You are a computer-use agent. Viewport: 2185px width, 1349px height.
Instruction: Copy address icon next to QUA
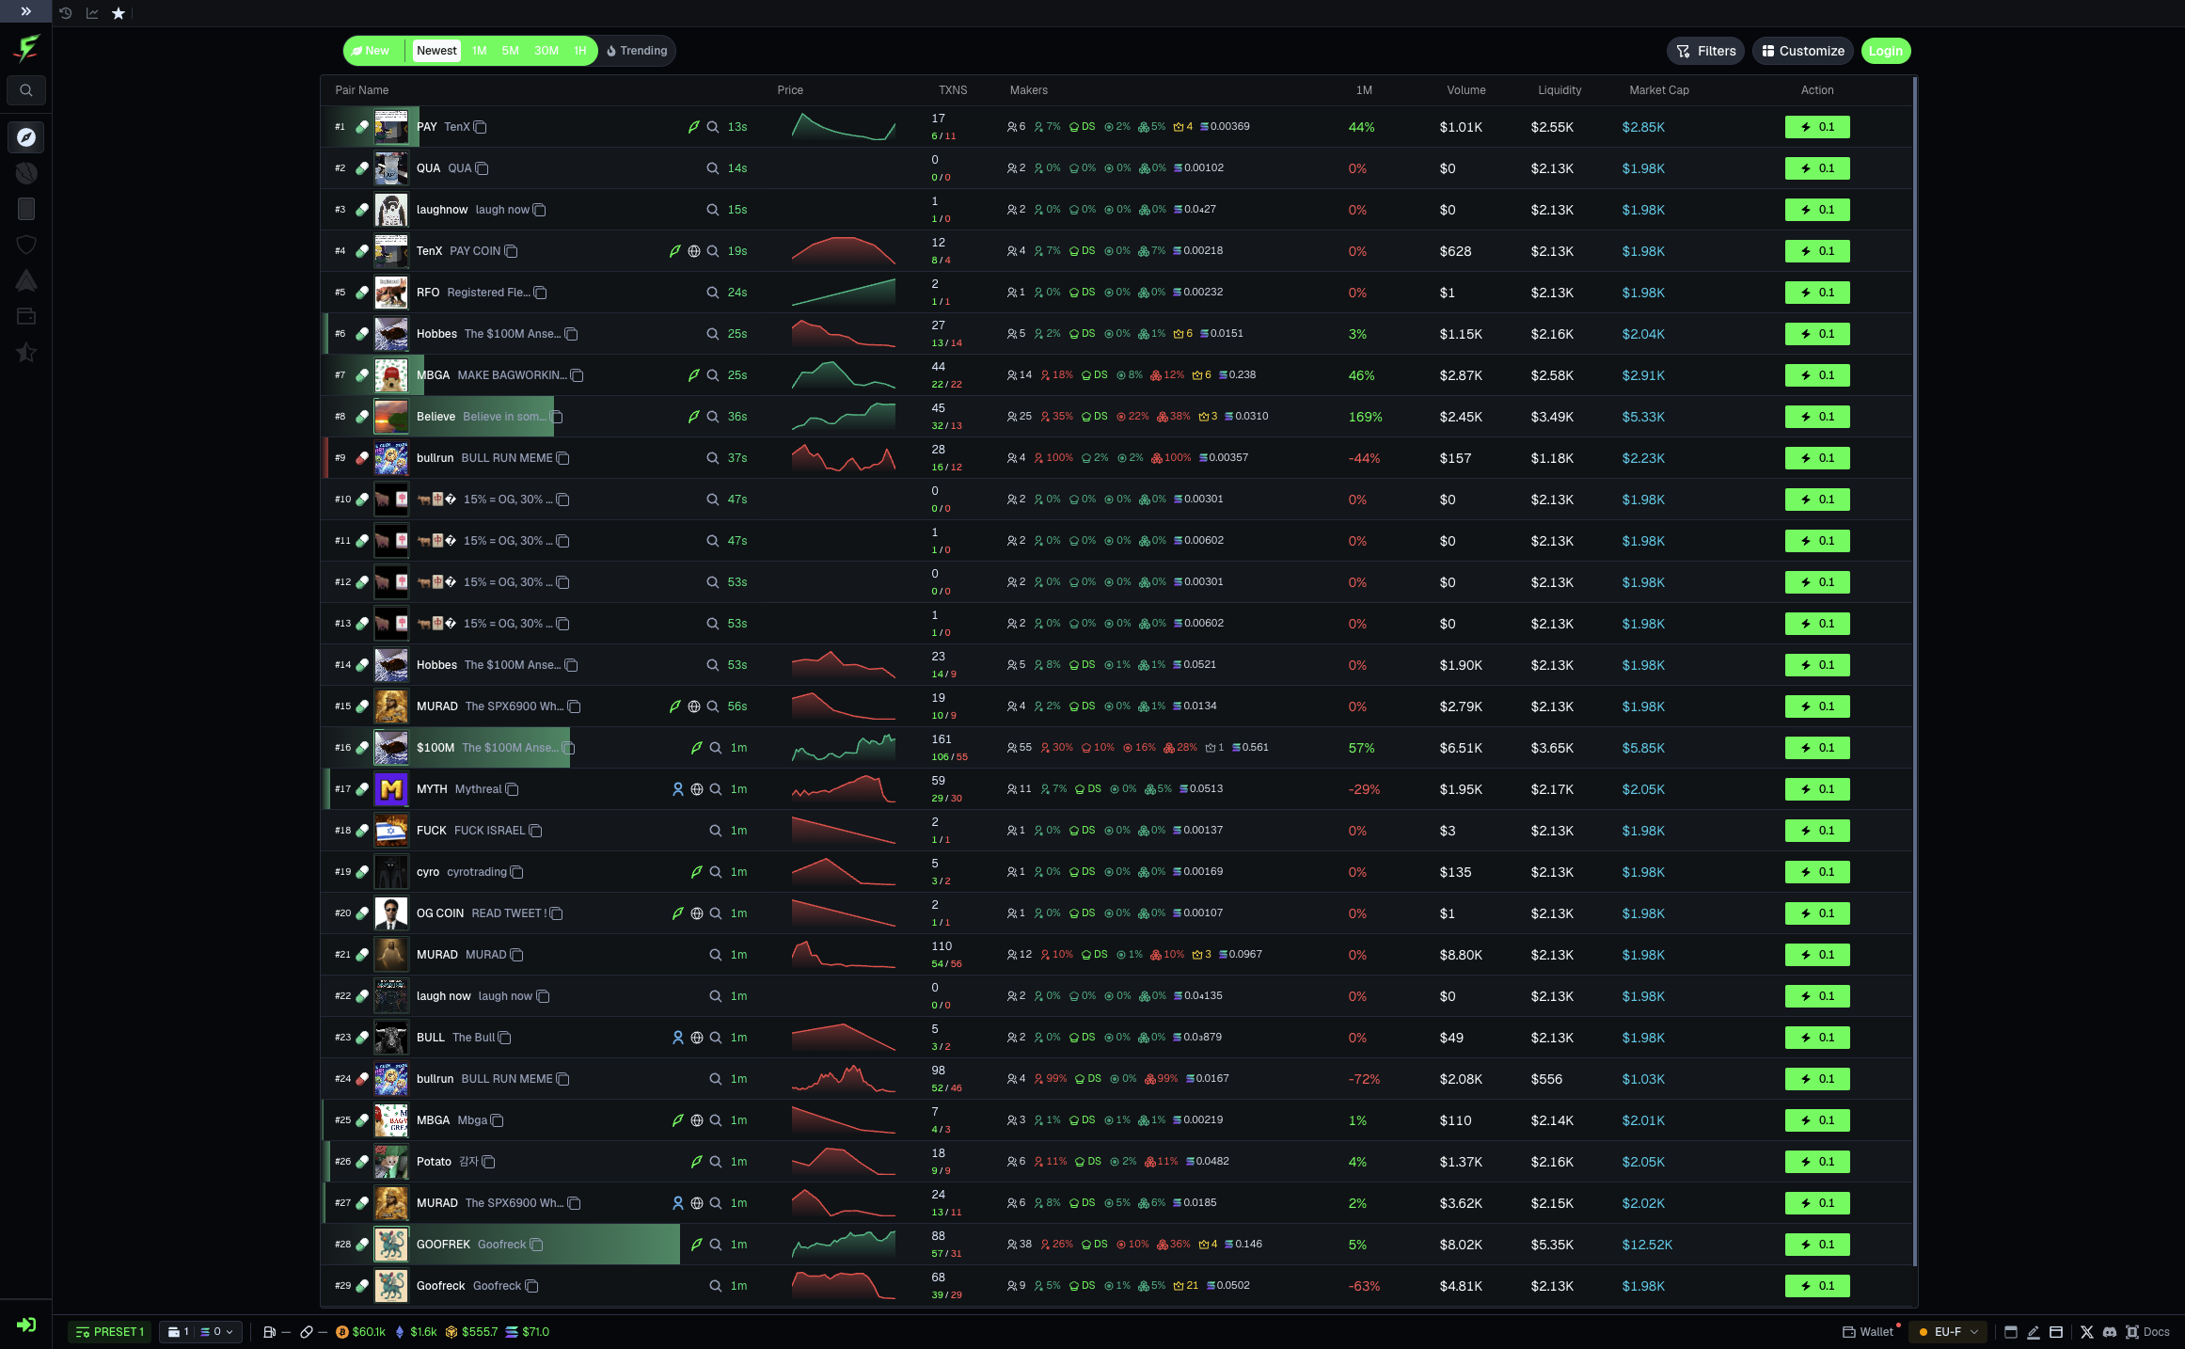coord(483,168)
